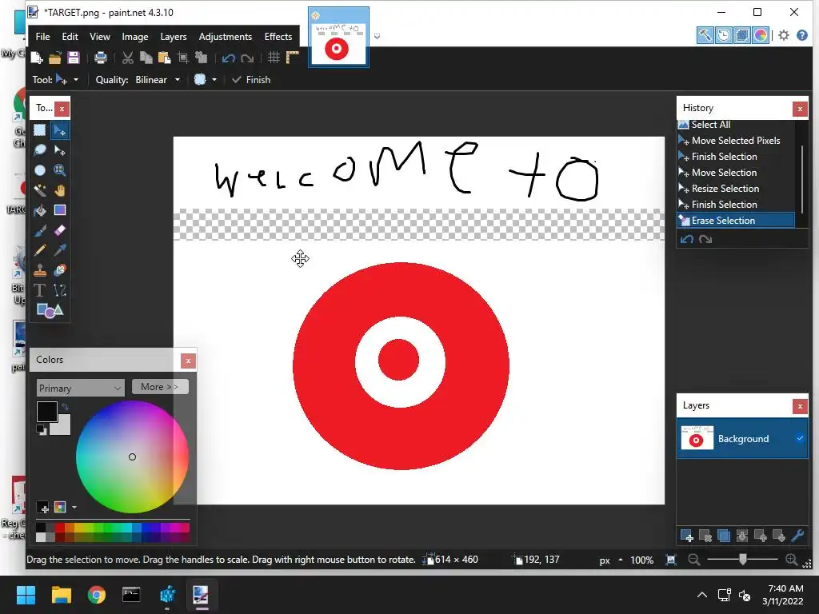819x614 pixels.
Task: Click the Redo toolbar icon
Action: 247,58
